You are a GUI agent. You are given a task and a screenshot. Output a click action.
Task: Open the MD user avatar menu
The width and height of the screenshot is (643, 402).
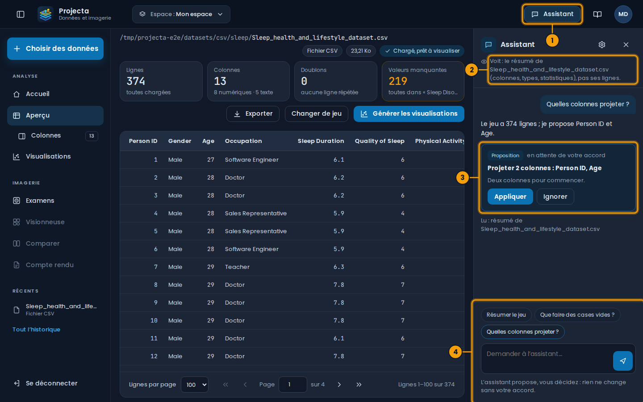click(x=623, y=14)
